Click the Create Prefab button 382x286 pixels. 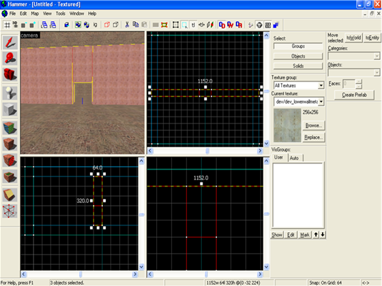(x=354, y=95)
